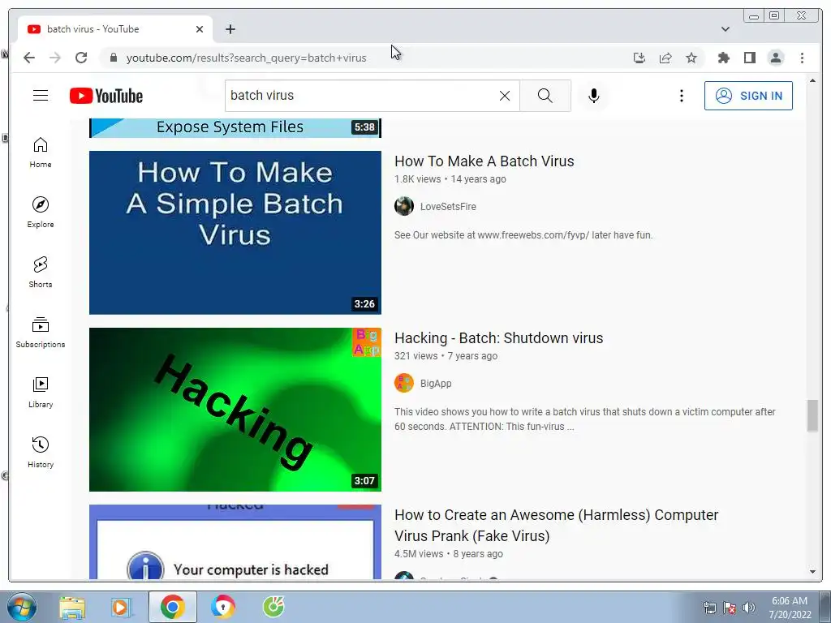The width and height of the screenshot is (831, 623).
Task: Click the green Hacking thumbnail
Action: point(235,410)
